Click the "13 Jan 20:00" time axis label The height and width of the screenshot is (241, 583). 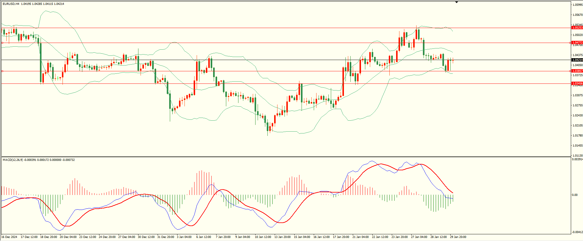click(x=283, y=237)
